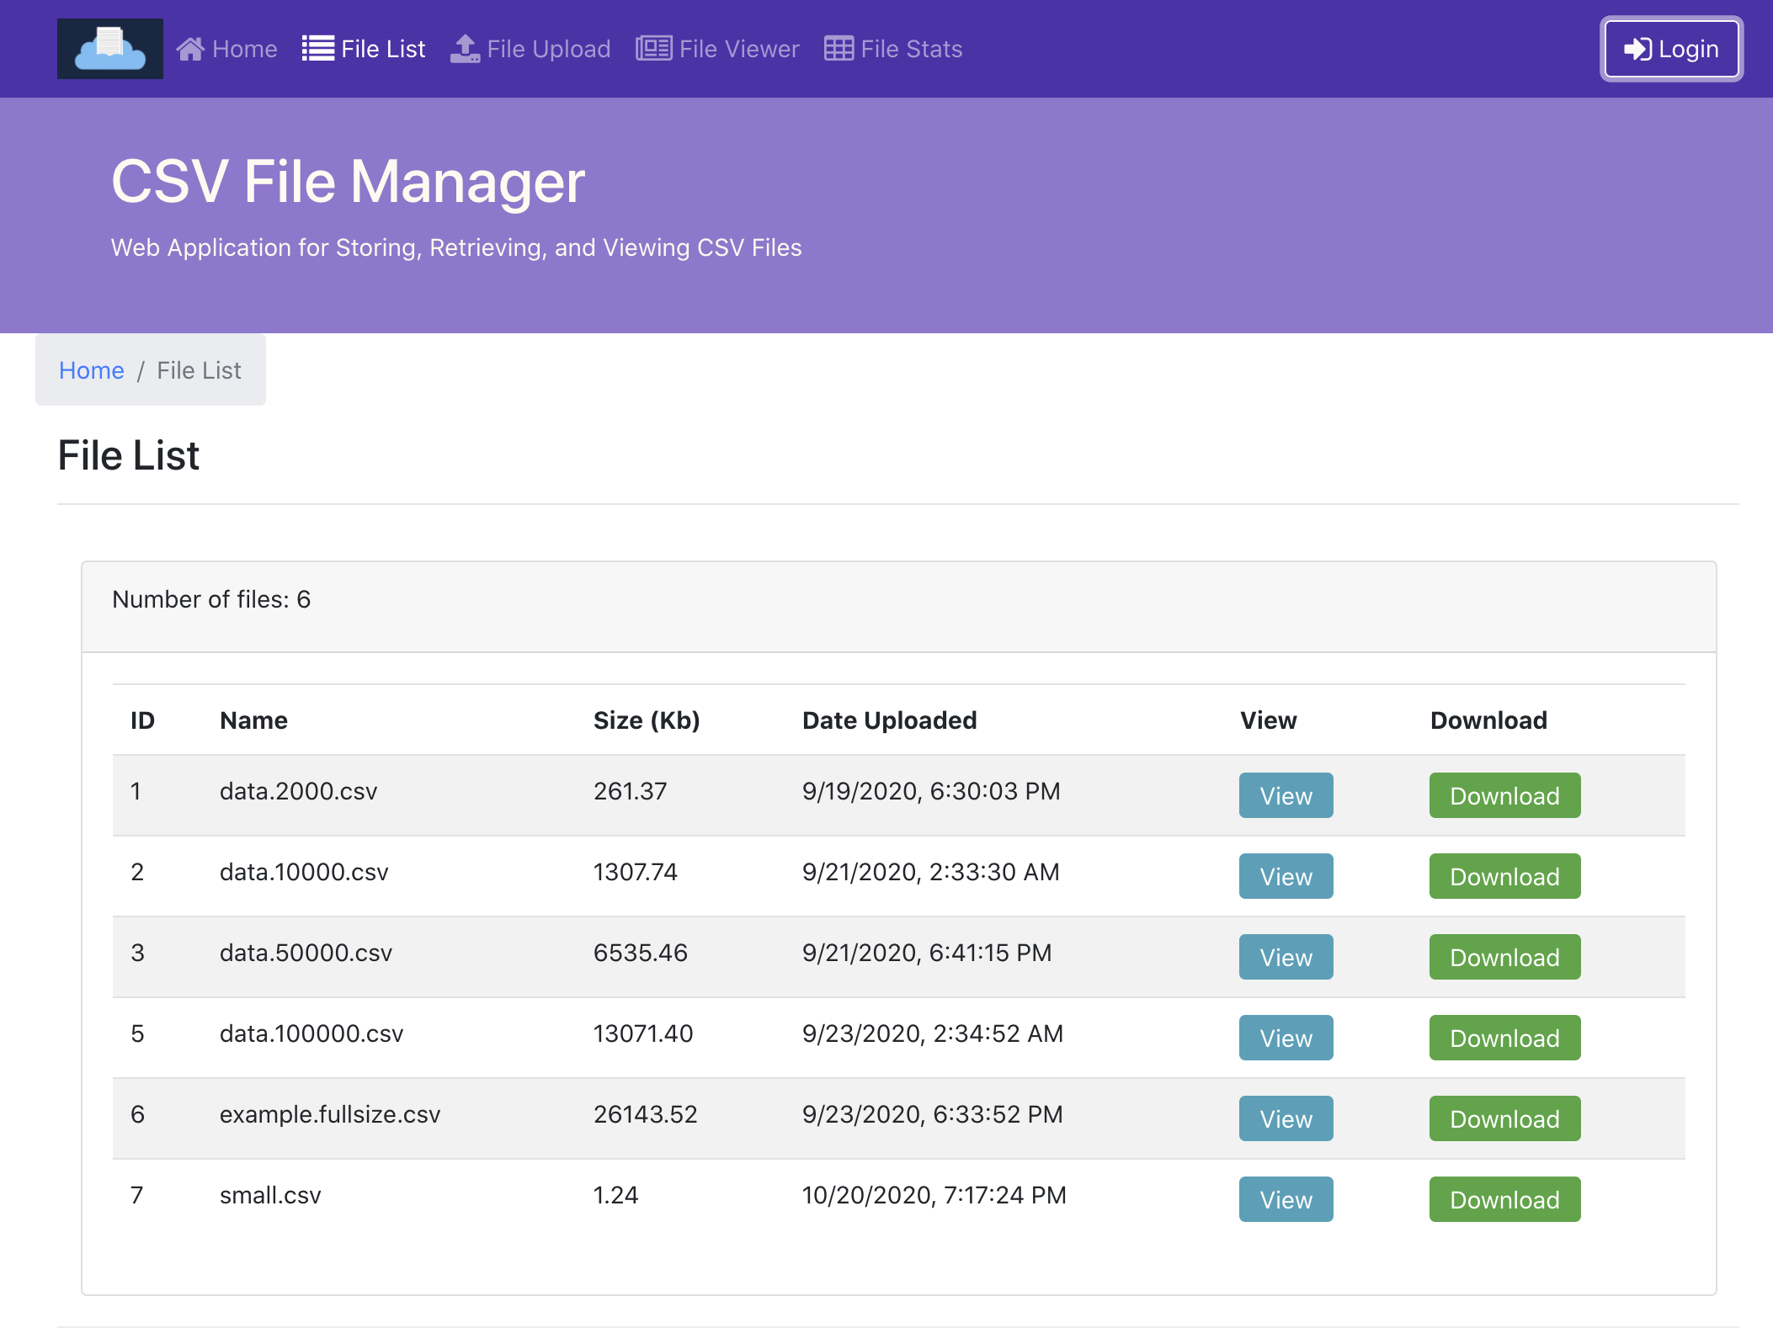Download the data.100000.csv file

[1504, 1038]
